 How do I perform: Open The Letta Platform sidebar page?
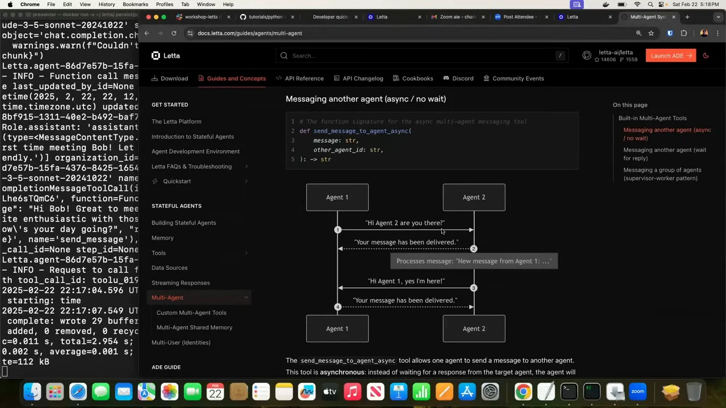tap(176, 121)
